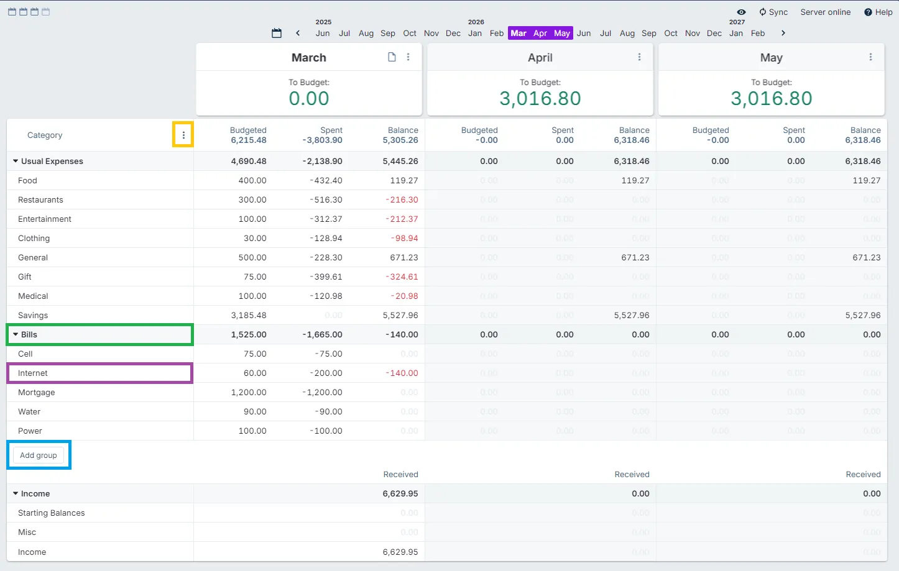Screen dimensions: 899x571
Task: Open the Help menu
Action: pos(878,12)
